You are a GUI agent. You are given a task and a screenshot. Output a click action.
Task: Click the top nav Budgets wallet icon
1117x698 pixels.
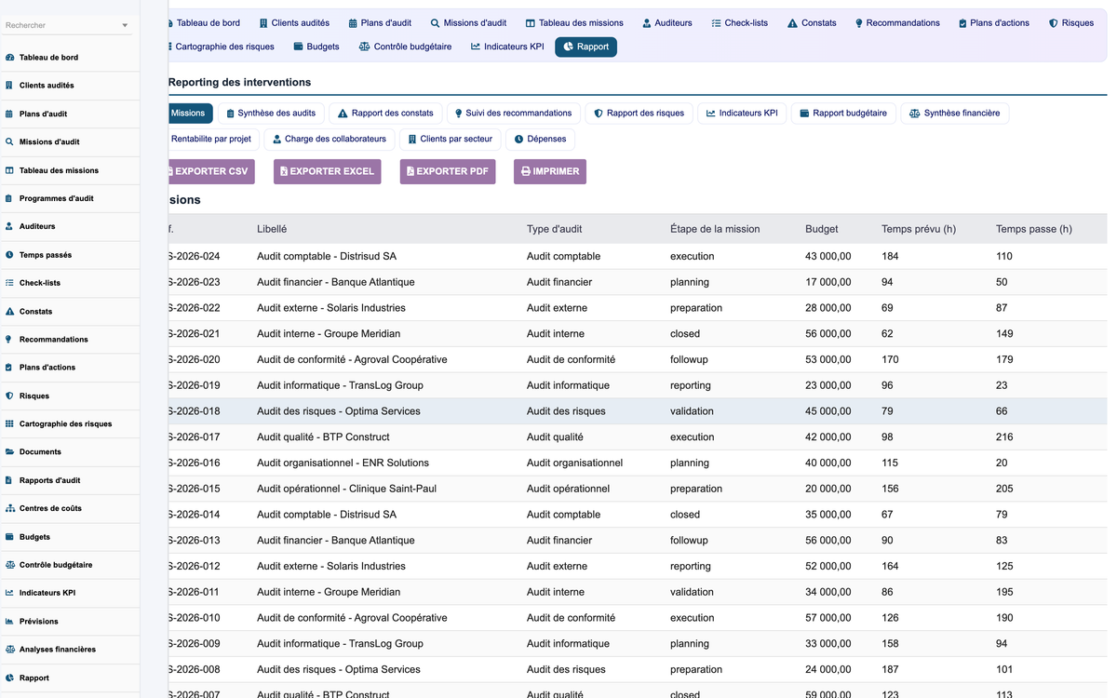pyautogui.click(x=298, y=47)
